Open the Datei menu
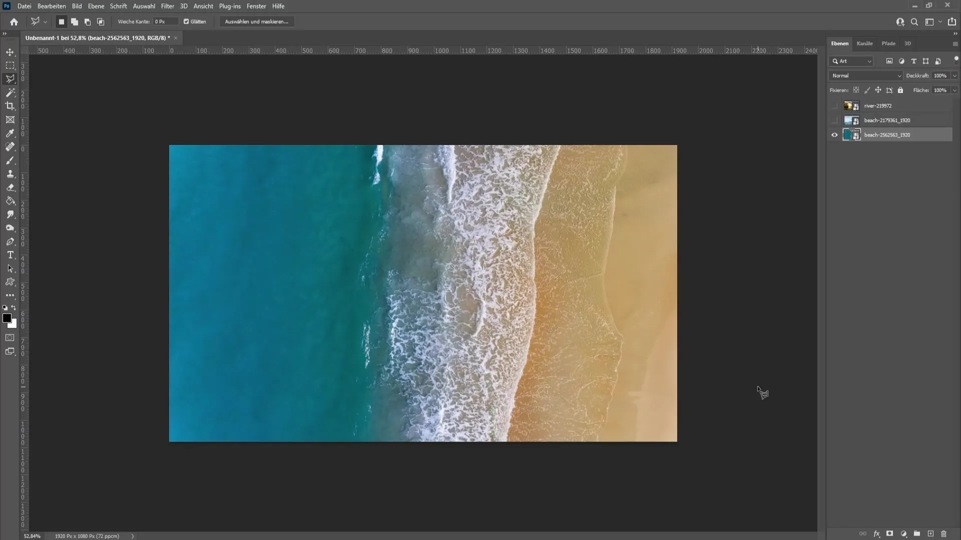961x540 pixels. [x=24, y=6]
